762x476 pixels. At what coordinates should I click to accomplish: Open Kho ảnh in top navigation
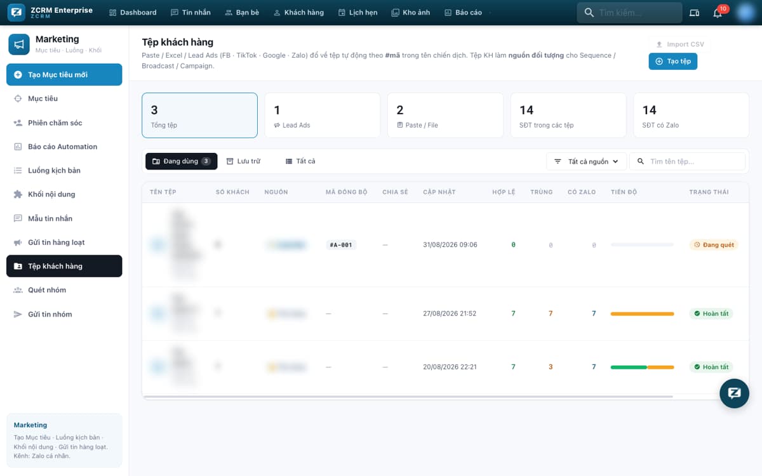411,13
